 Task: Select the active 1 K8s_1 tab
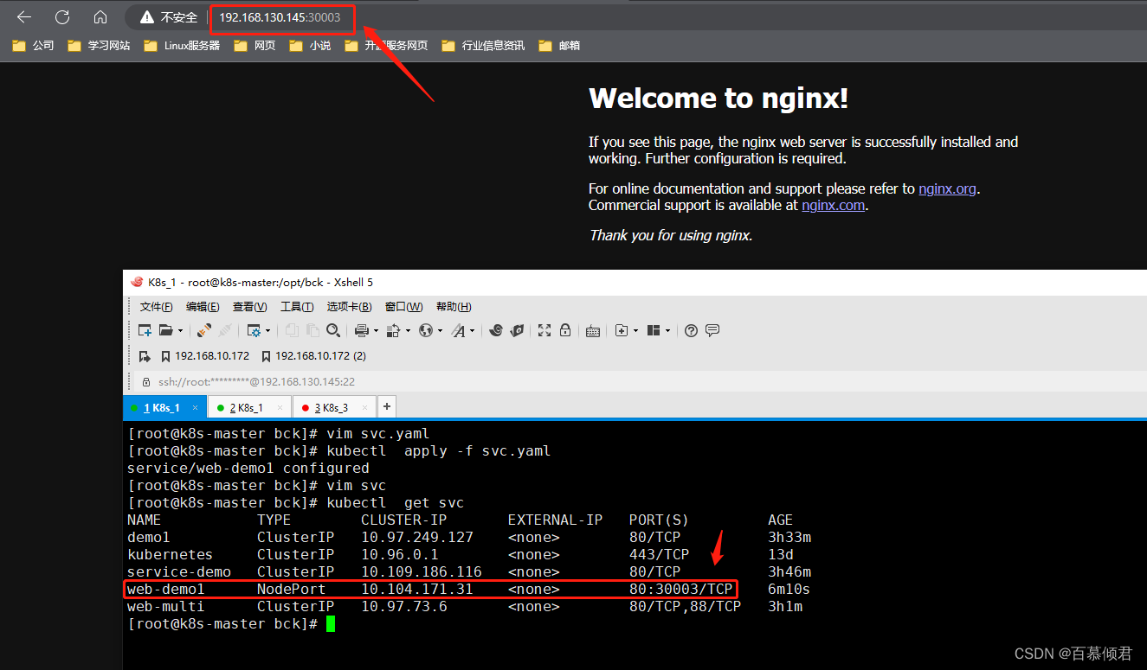[x=164, y=407]
